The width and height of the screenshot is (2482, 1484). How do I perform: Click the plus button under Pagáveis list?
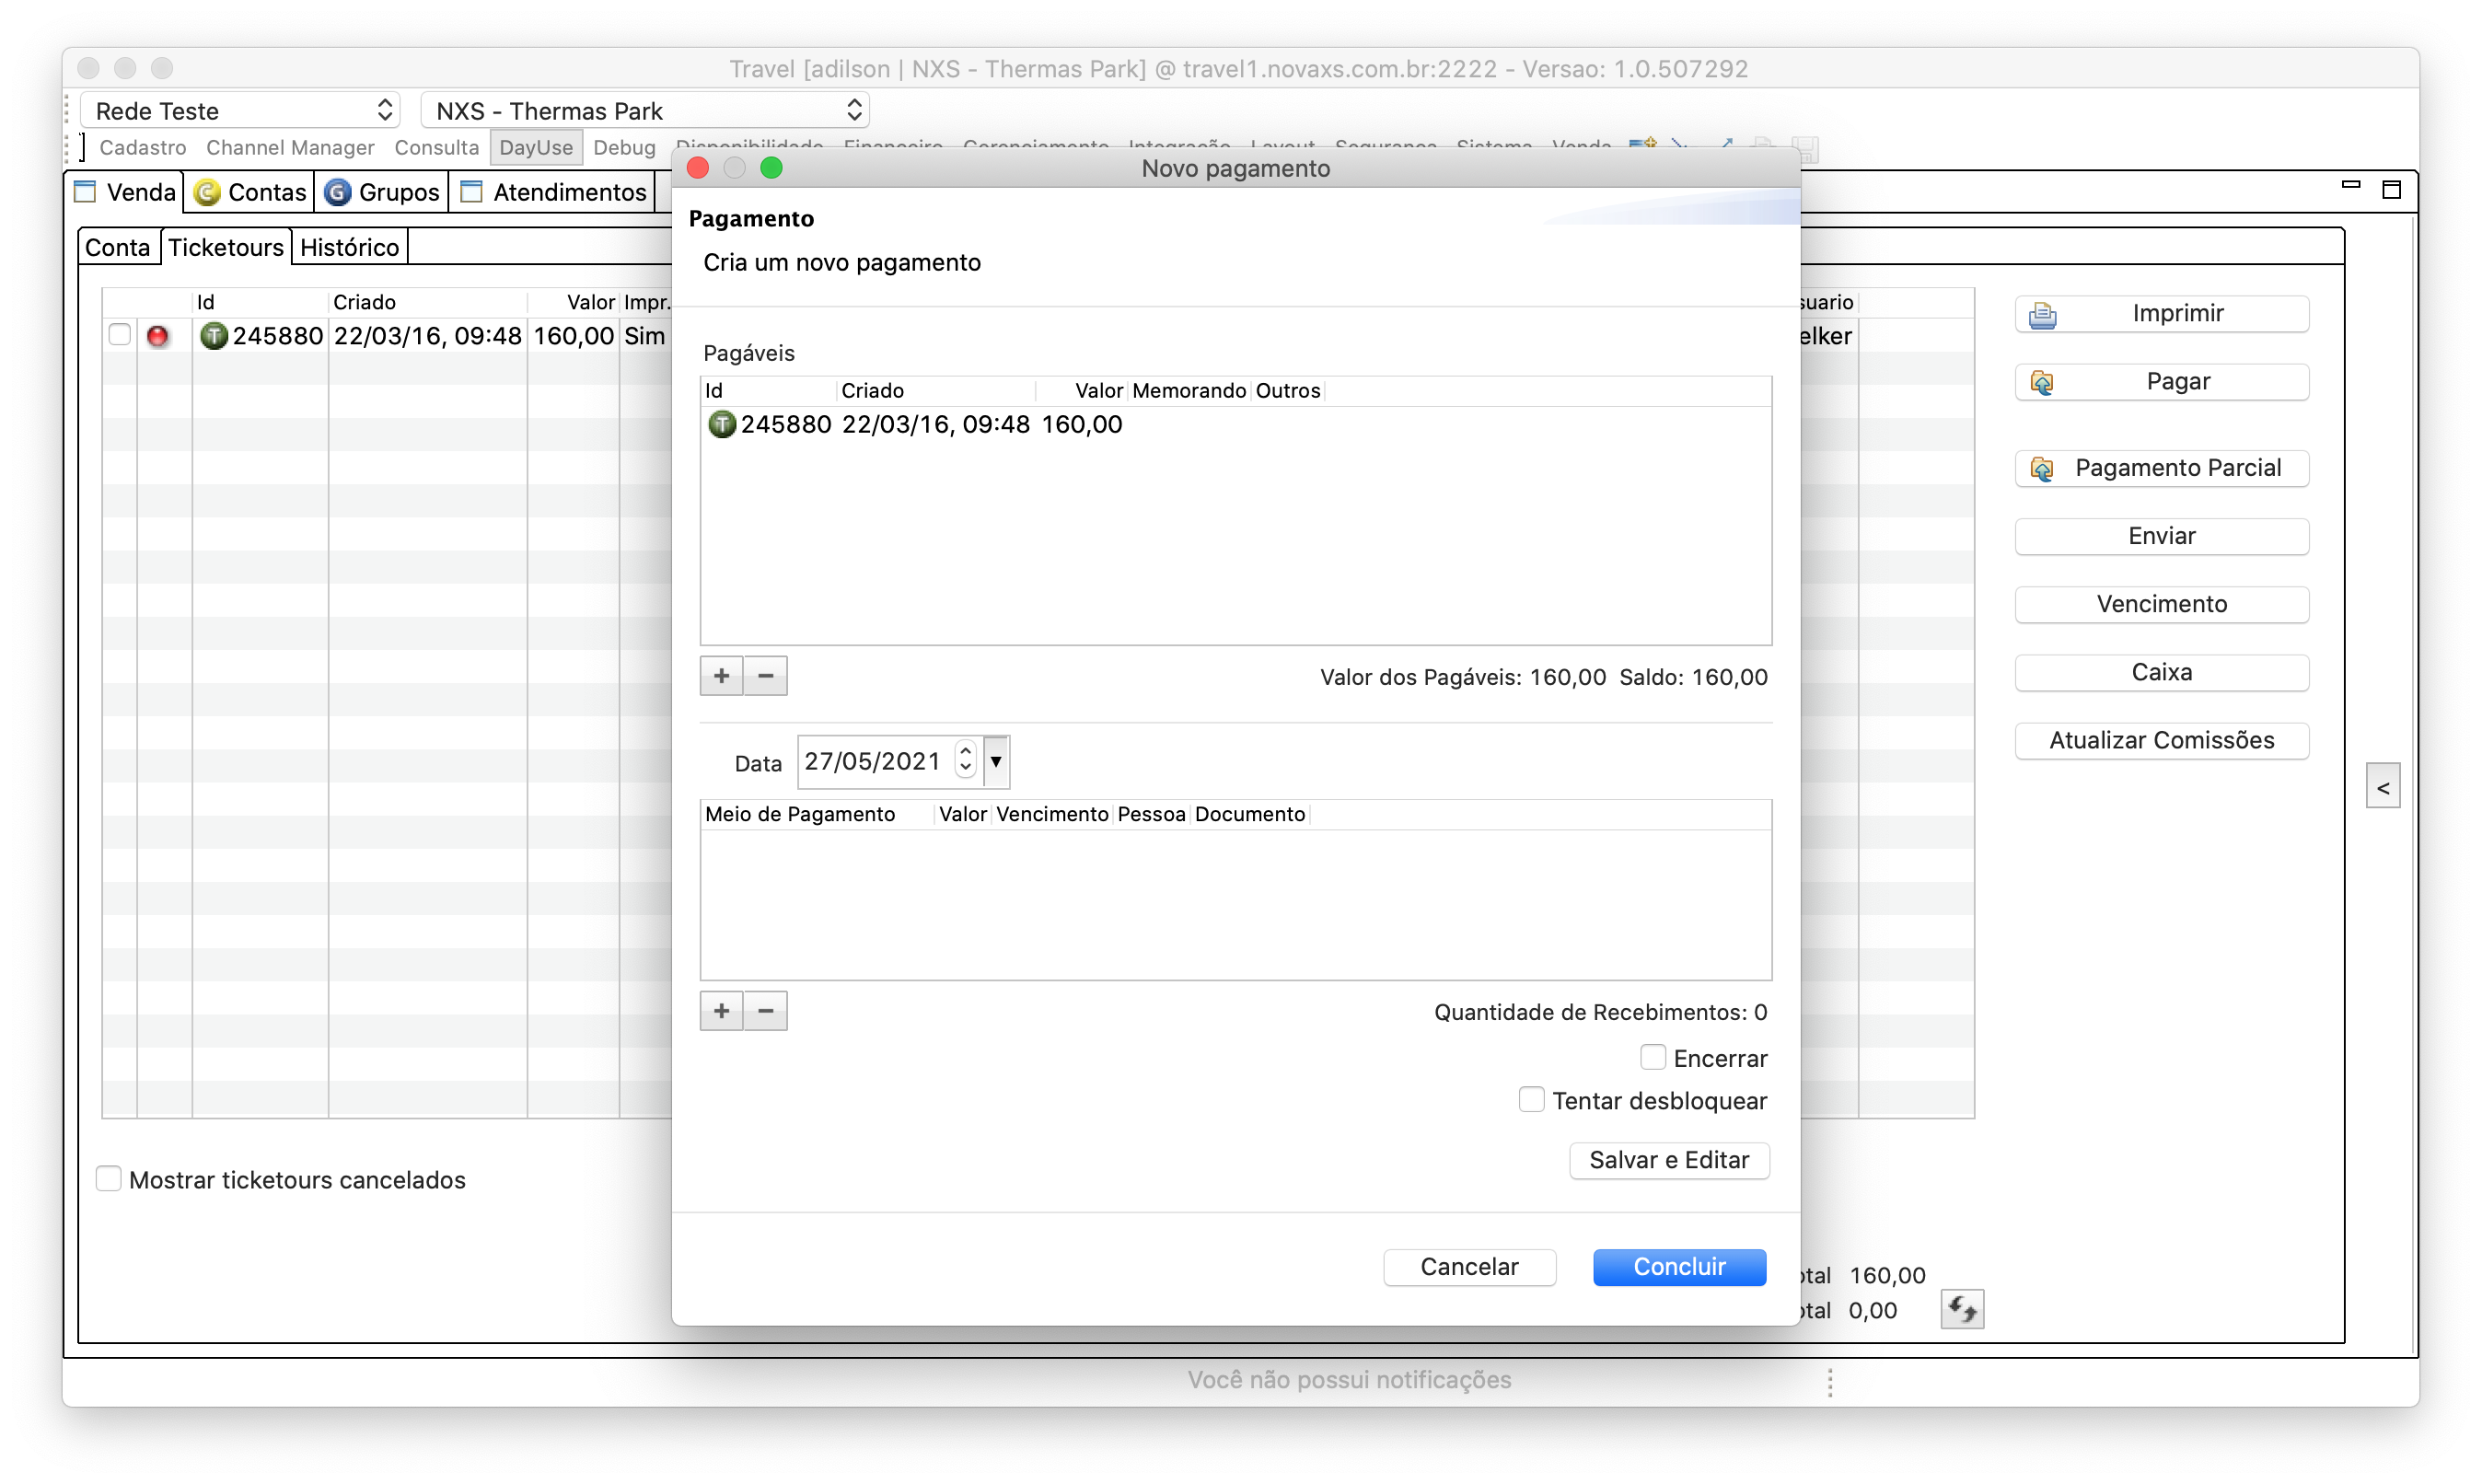[721, 676]
